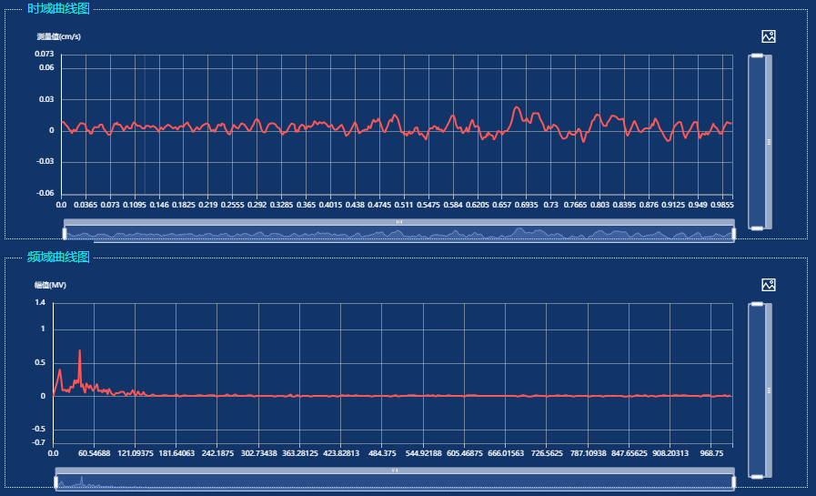Click middle grip of frequency-domain vertical slider

pyautogui.click(x=770, y=390)
